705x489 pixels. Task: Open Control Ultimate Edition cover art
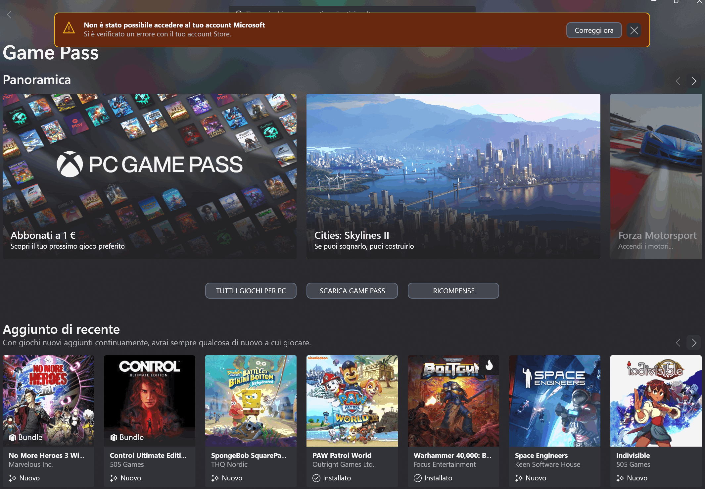[x=150, y=401]
